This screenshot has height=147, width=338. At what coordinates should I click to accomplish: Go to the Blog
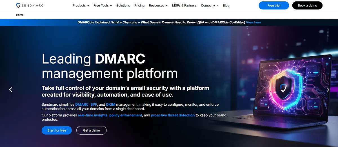click(x=226, y=5)
